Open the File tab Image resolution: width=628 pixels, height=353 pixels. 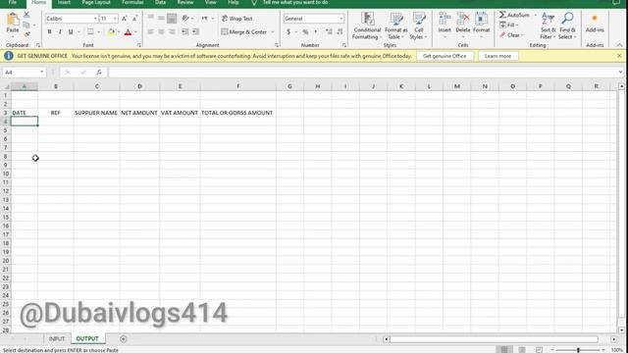tap(13, 2)
